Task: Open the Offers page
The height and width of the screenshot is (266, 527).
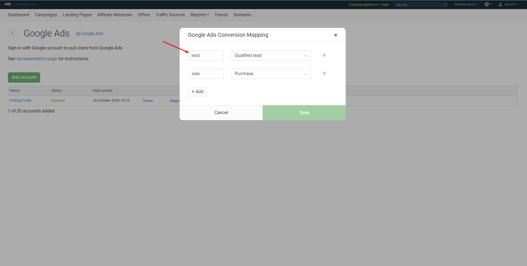Action: [x=144, y=15]
